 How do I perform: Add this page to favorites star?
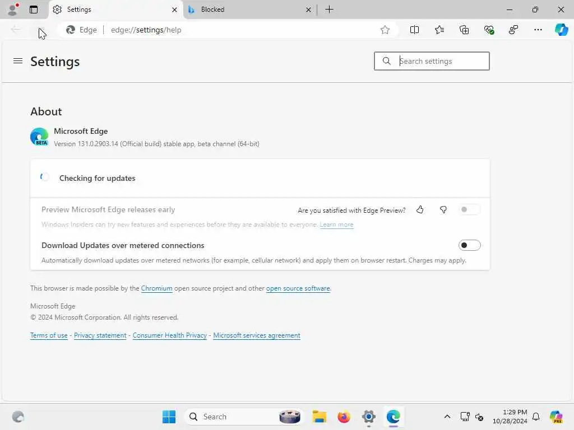[x=385, y=30]
